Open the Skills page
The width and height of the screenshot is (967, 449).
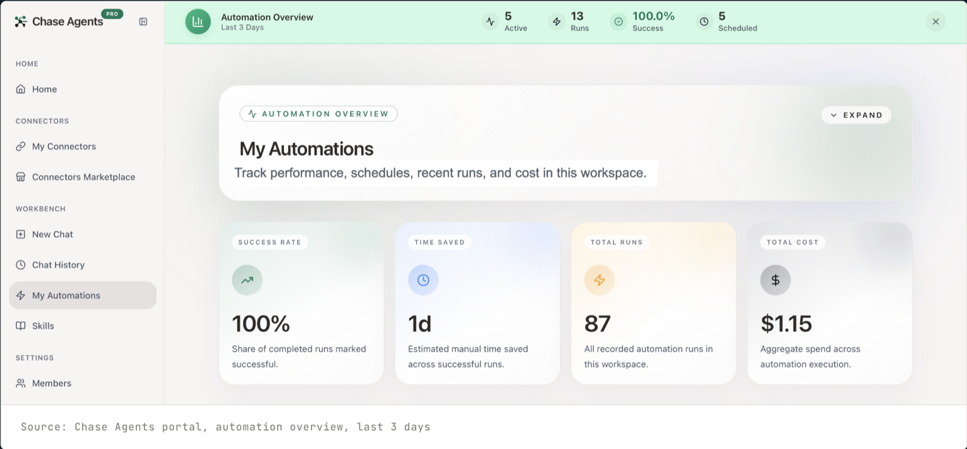pos(83,326)
